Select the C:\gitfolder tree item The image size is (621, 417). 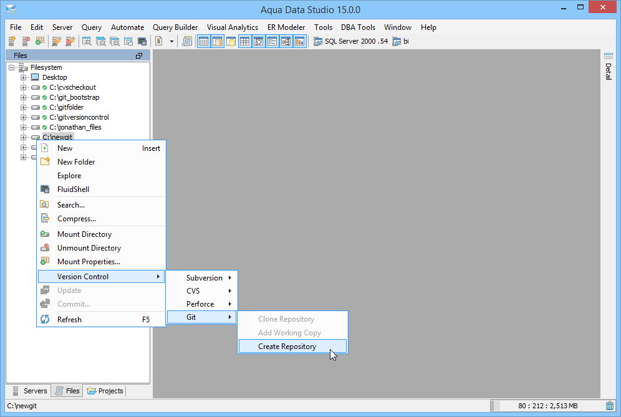point(67,107)
